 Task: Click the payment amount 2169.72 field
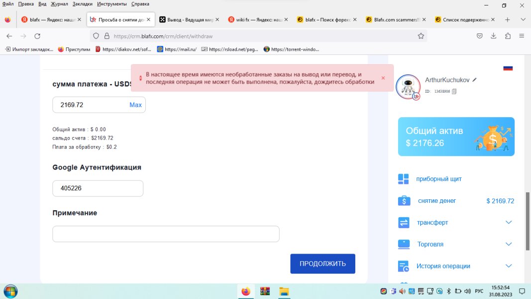tap(99, 105)
